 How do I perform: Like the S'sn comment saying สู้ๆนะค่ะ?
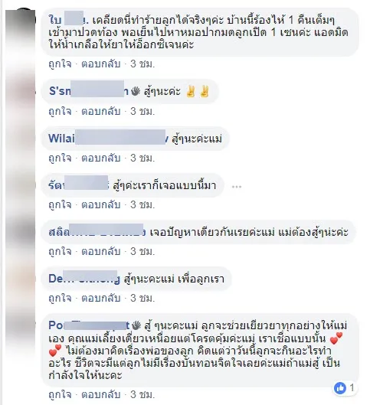(60, 111)
